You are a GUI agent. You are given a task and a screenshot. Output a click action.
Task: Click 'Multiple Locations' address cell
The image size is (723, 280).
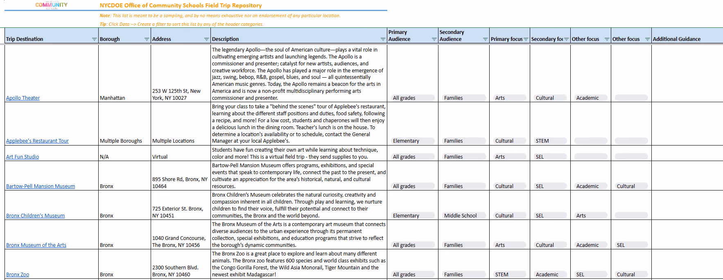(x=181, y=124)
